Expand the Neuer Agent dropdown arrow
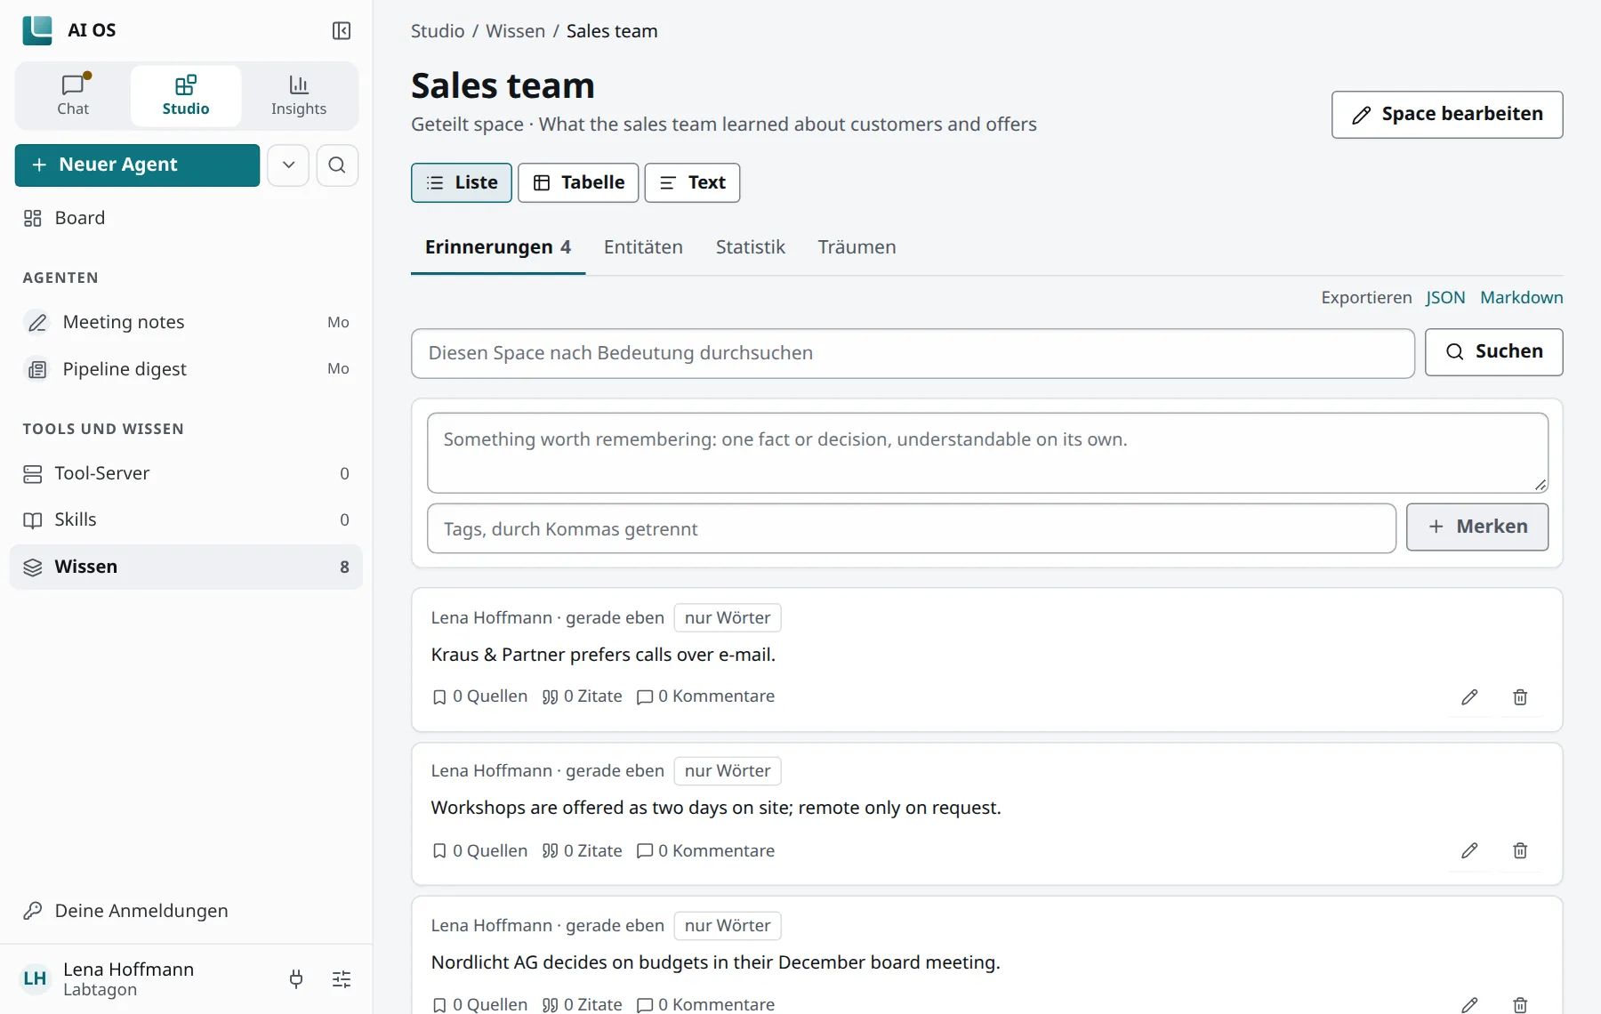 288,165
